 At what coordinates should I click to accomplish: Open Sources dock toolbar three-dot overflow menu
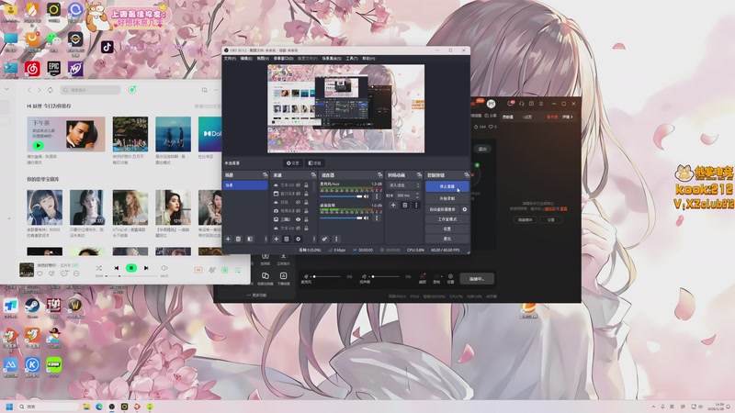314,239
